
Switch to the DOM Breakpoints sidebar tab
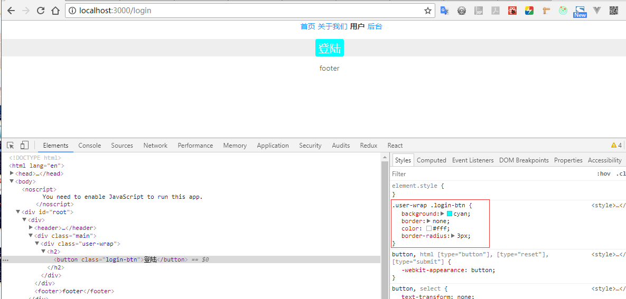524,160
